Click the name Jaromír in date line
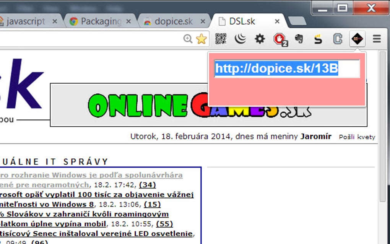Viewport: 390px width, 244px height. (x=316, y=137)
